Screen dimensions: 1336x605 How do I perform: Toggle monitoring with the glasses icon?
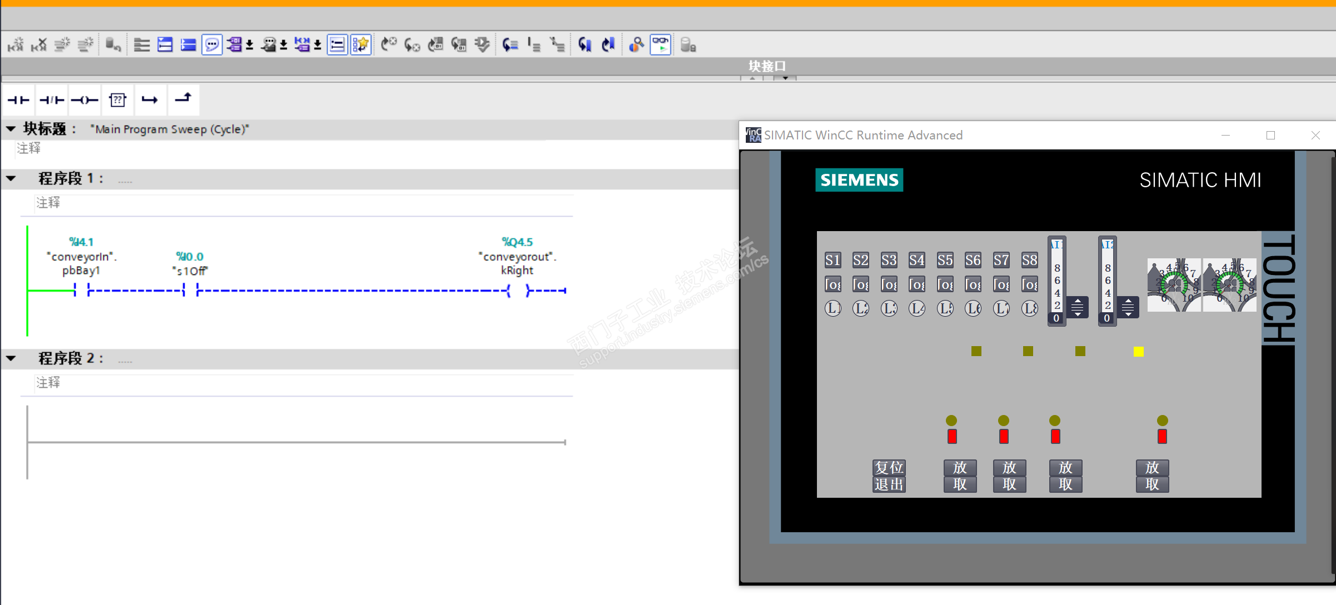tap(660, 44)
